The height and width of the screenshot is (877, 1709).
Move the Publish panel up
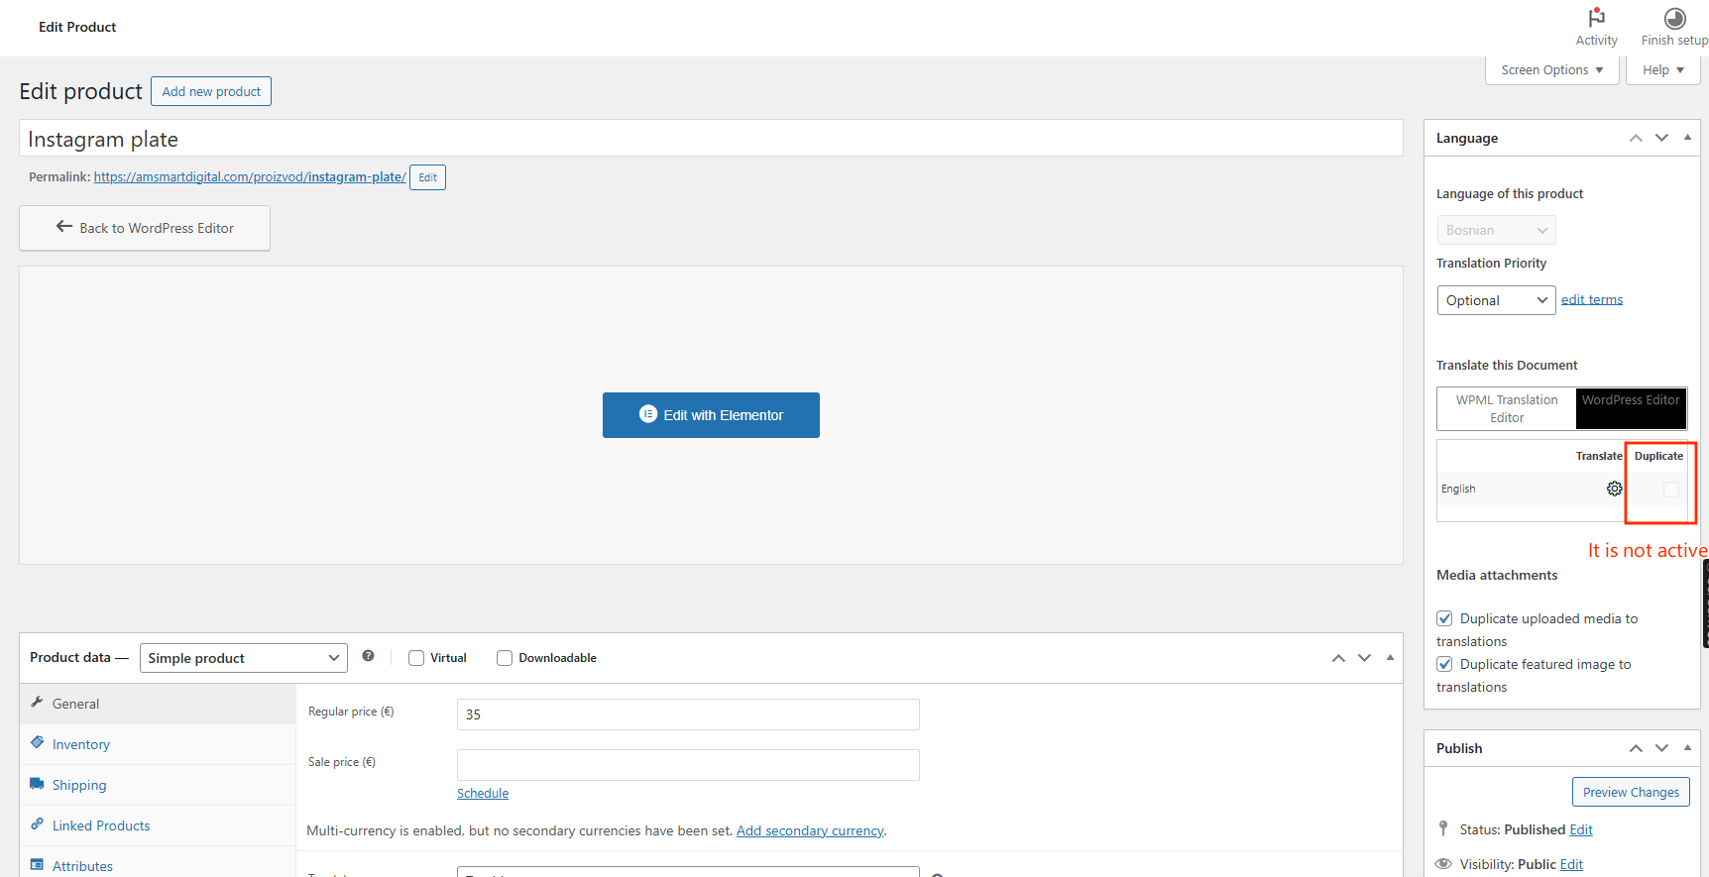tap(1636, 748)
